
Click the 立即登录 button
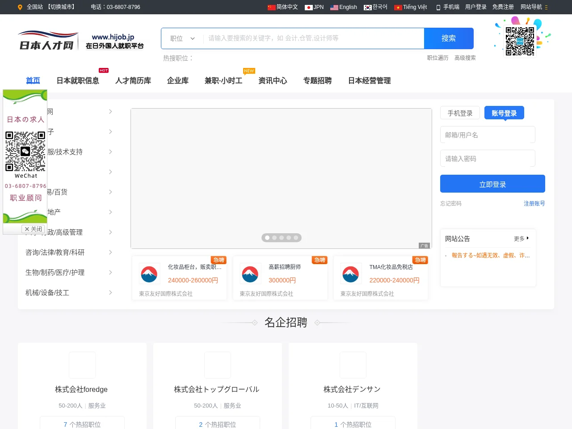click(x=492, y=184)
